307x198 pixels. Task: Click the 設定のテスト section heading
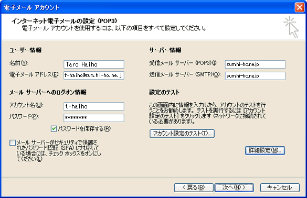pyautogui.click(x=164, y=92)
